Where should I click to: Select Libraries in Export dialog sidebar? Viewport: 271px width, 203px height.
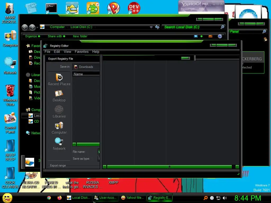(59, 112)
